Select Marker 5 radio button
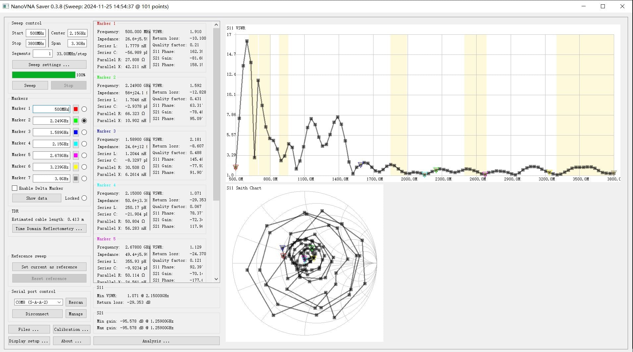 click(x=84, y=155)
